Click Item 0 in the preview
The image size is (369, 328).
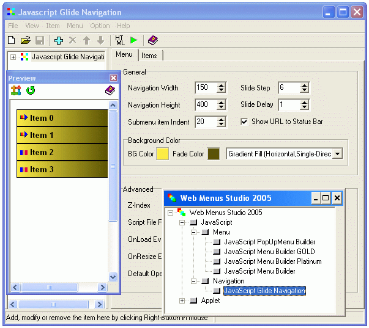[x=62, y=118]
